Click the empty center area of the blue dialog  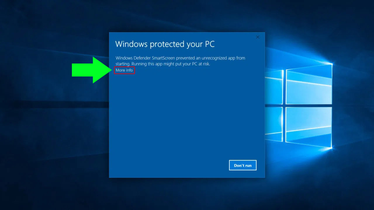pyautogui.click(x=187, y=117)
